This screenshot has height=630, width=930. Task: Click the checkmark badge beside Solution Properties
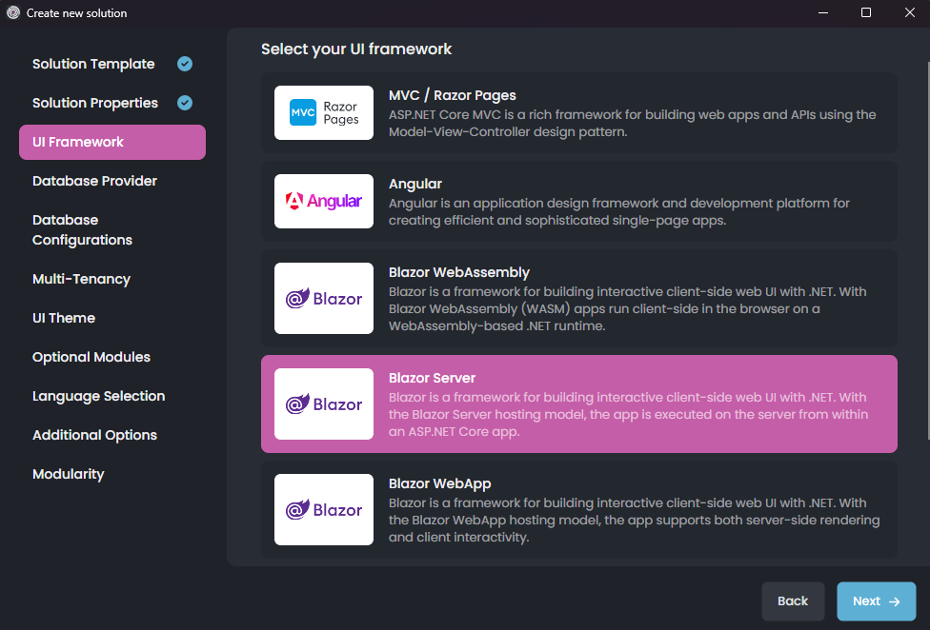click(183, 102)
